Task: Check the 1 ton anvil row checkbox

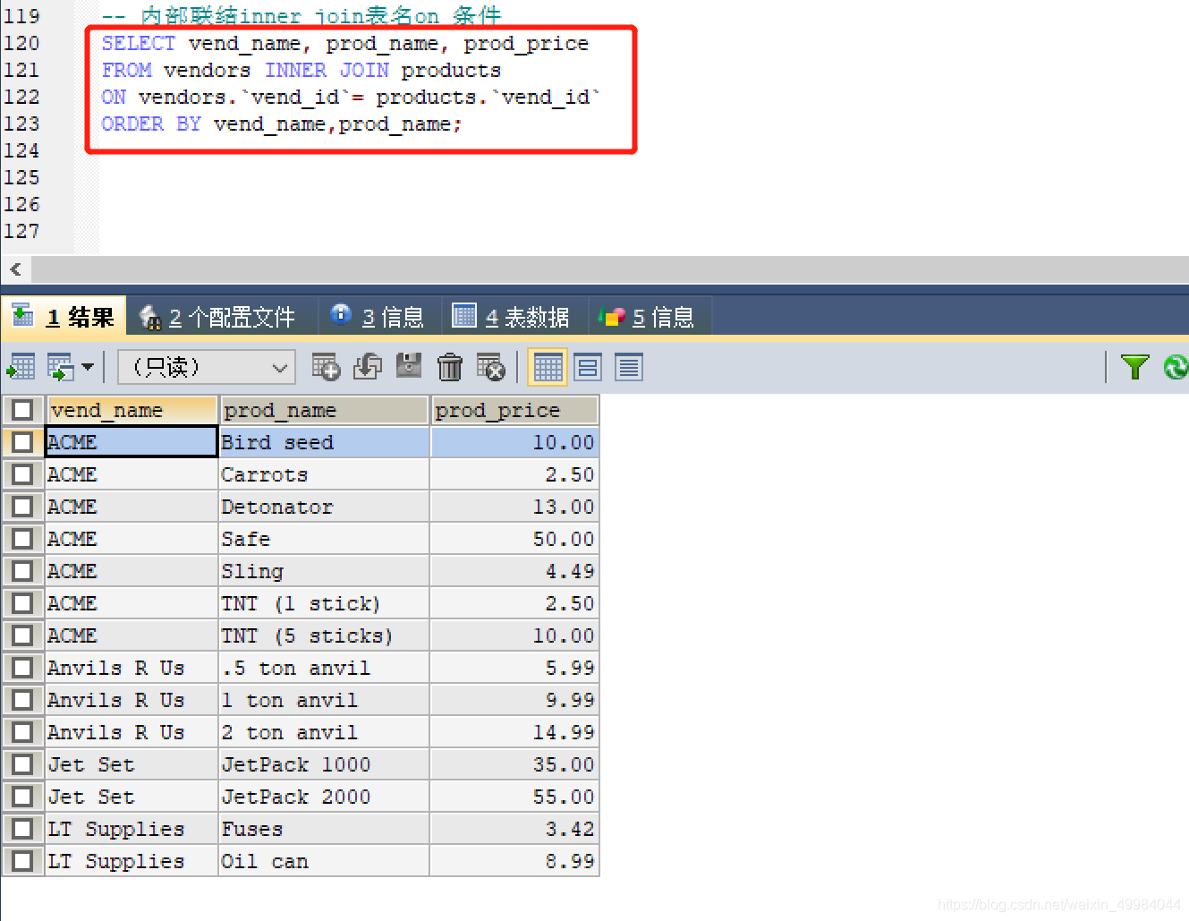Action: 22,700
